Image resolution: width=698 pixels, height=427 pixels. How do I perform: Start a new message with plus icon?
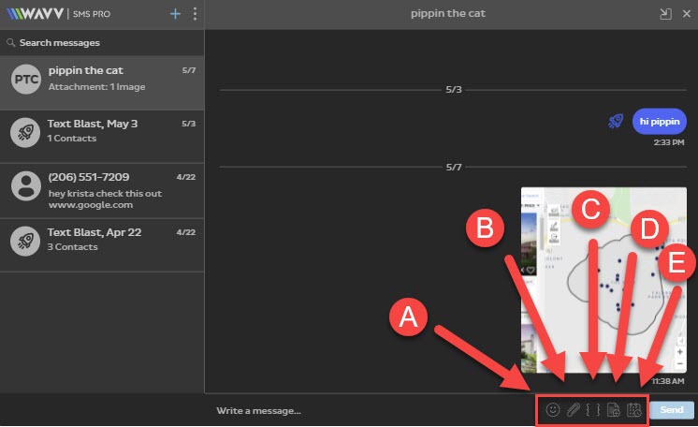[x=175, y=14]
